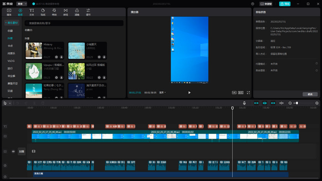
Task: Expand the 画质 quality dropdown in player
Action: click(x=163, y=92)
